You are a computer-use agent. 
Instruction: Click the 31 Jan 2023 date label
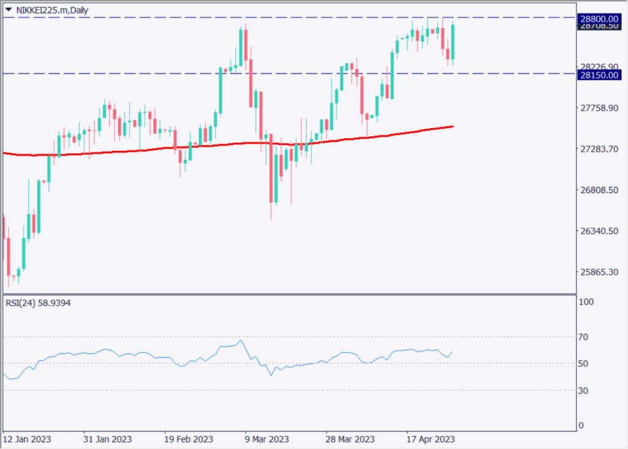[107, 440]
